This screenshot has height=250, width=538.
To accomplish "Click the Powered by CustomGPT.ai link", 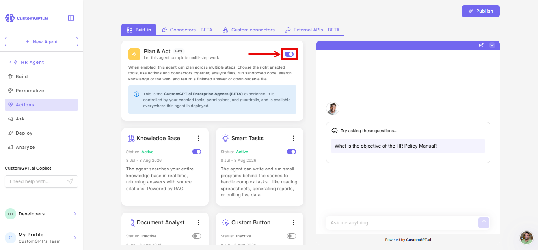I will click(x=408, y=240).
